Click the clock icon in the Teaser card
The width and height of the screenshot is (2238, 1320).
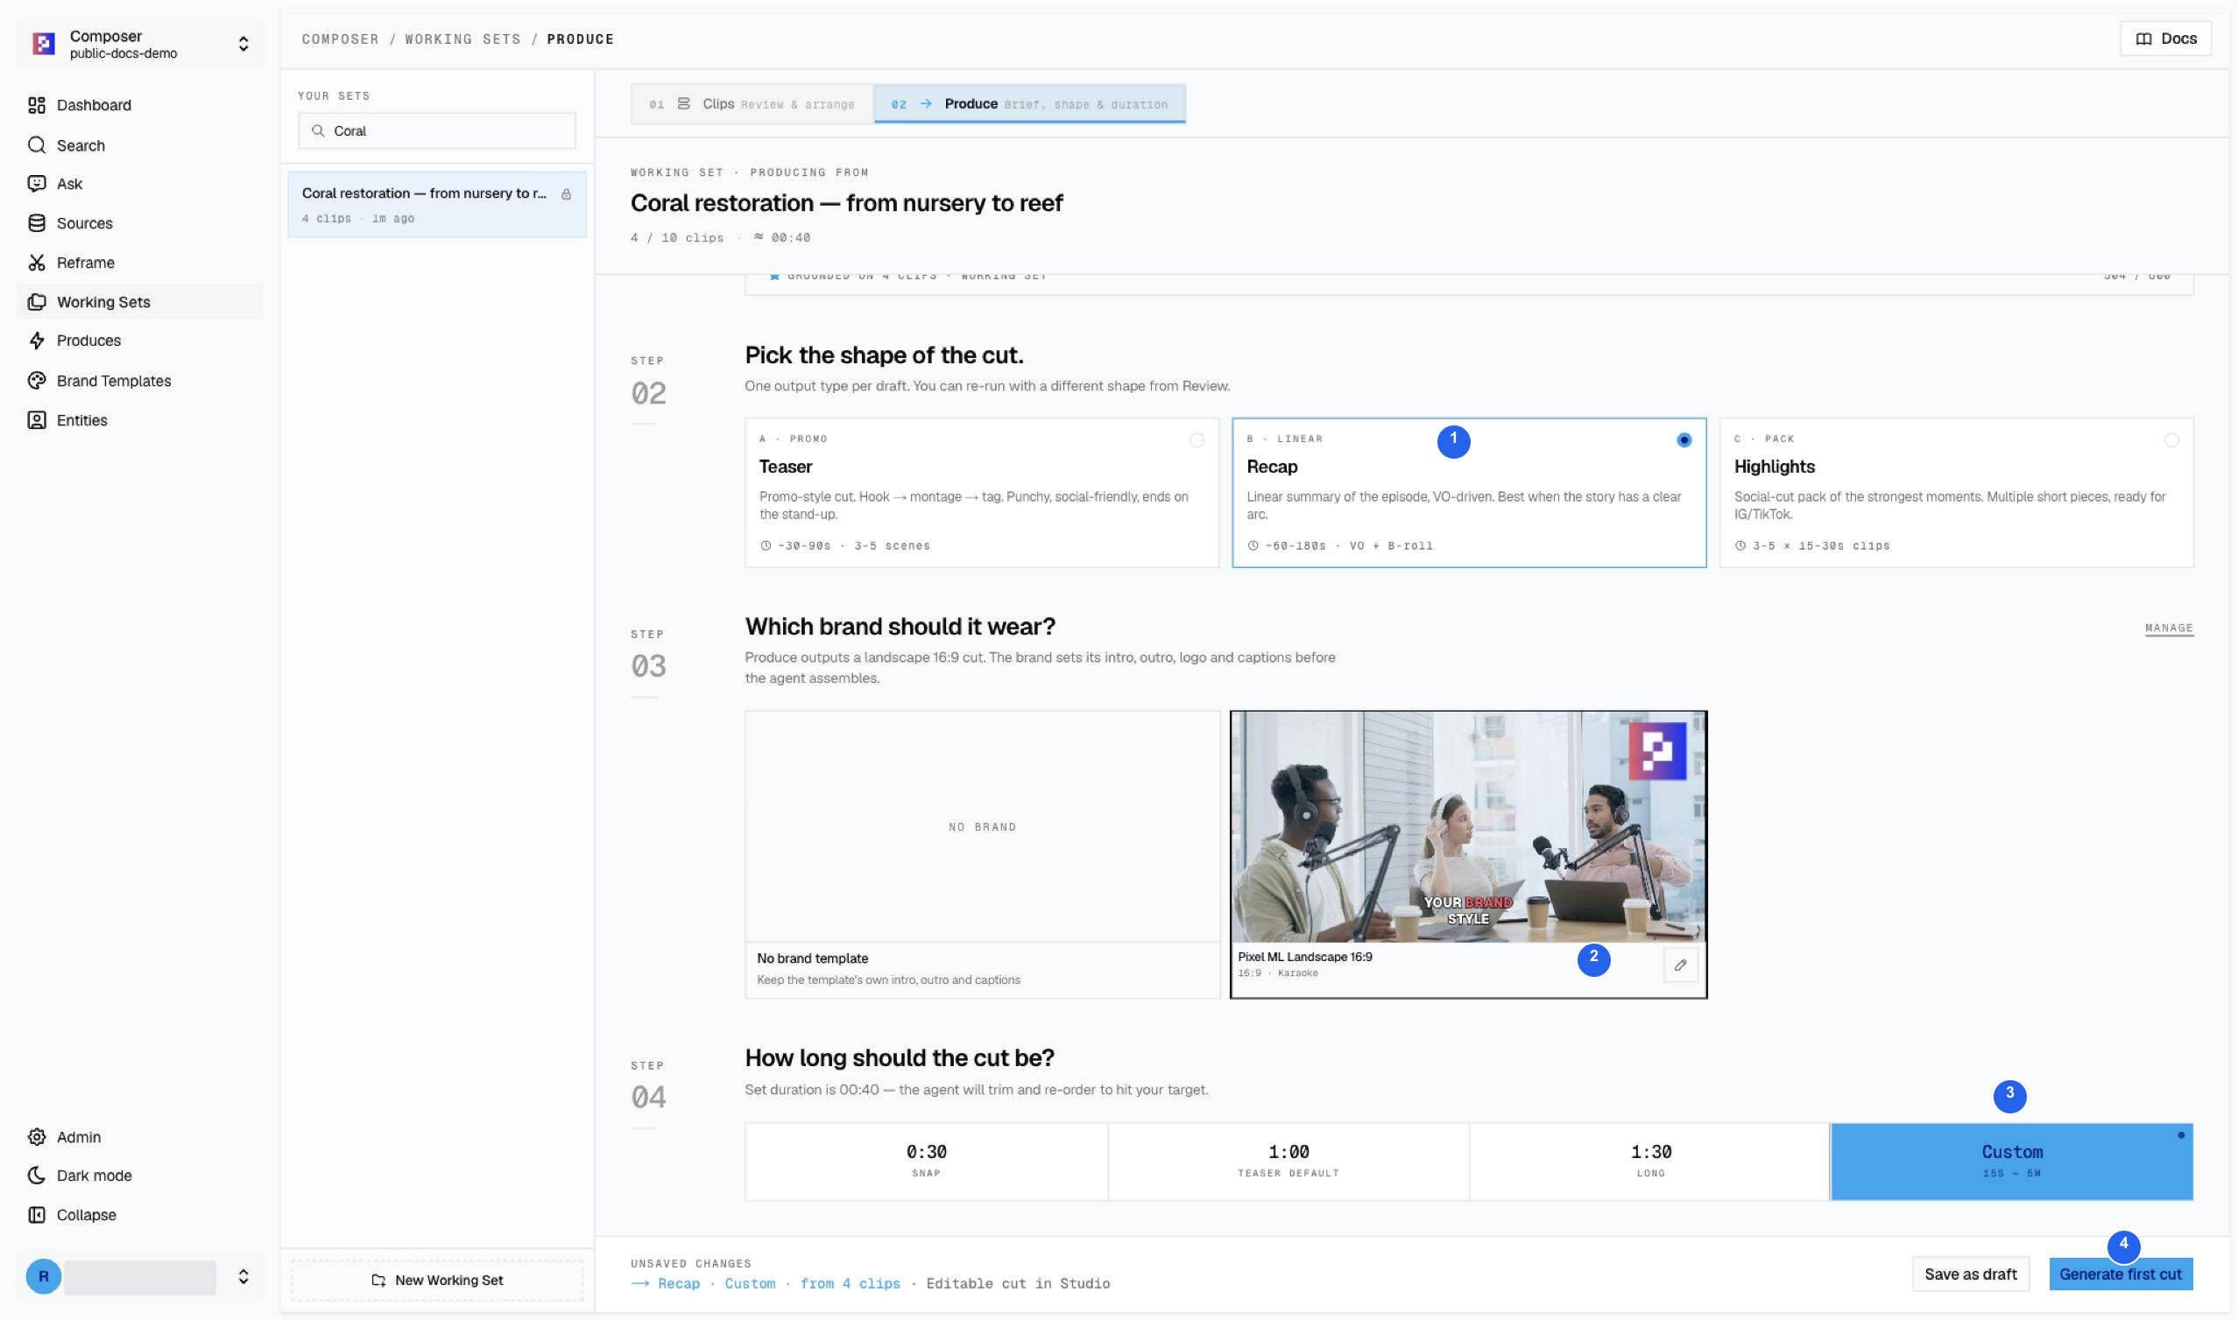(x=766, y=545)
